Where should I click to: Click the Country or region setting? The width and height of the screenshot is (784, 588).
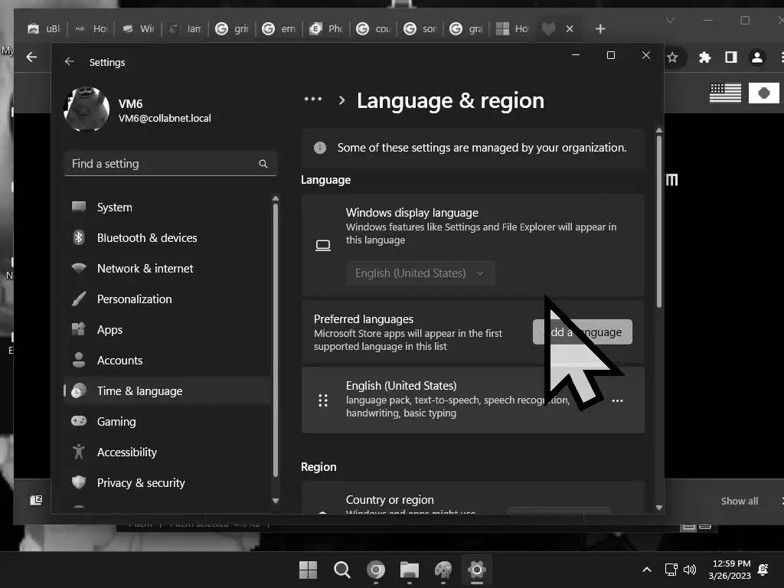[x=473, y=498]
